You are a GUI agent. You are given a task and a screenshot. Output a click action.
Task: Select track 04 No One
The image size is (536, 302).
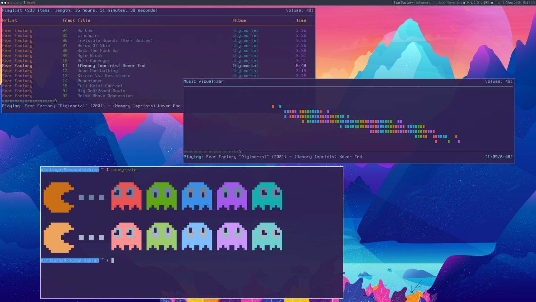[x=154, y=30]
